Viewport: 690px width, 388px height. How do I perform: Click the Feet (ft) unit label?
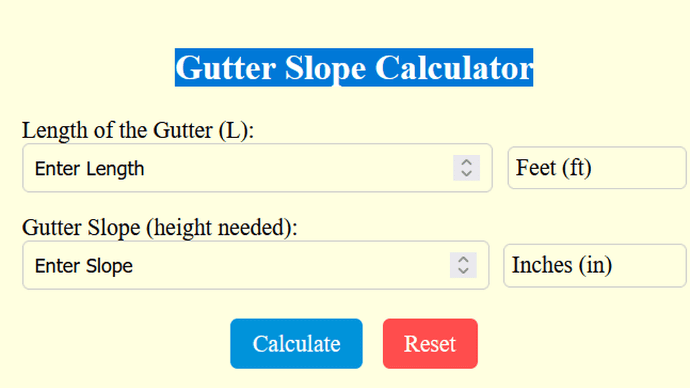click(596, 168)
